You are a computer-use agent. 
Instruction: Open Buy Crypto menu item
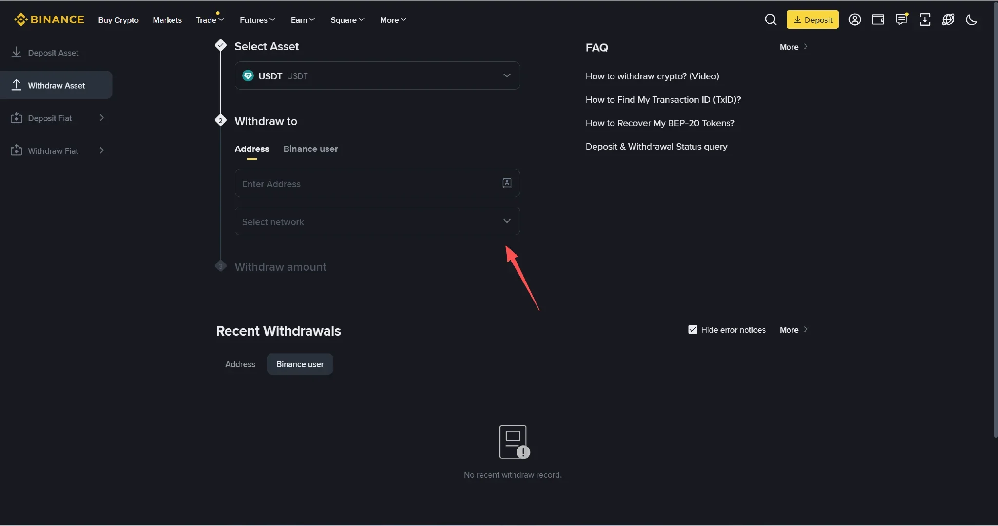point(118,20)
